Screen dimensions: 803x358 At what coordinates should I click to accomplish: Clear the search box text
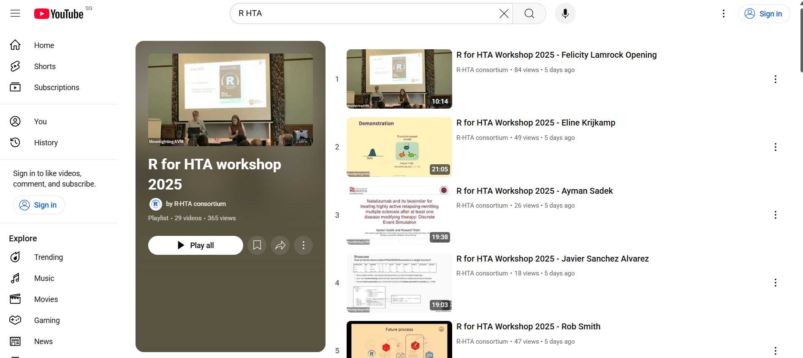coord(504,13)
